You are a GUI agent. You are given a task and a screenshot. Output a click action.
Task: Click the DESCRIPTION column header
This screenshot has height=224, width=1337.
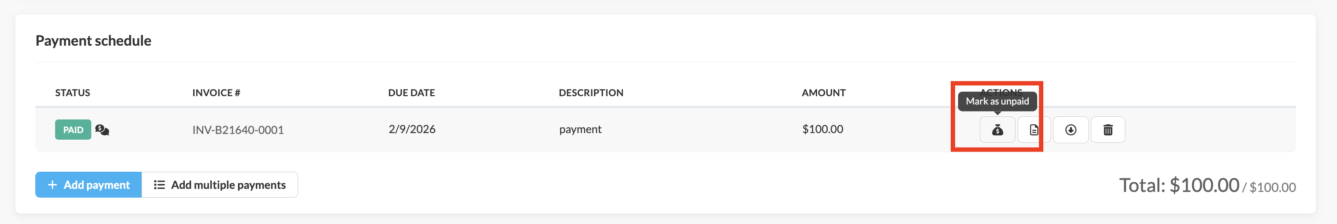pos(590,93)
